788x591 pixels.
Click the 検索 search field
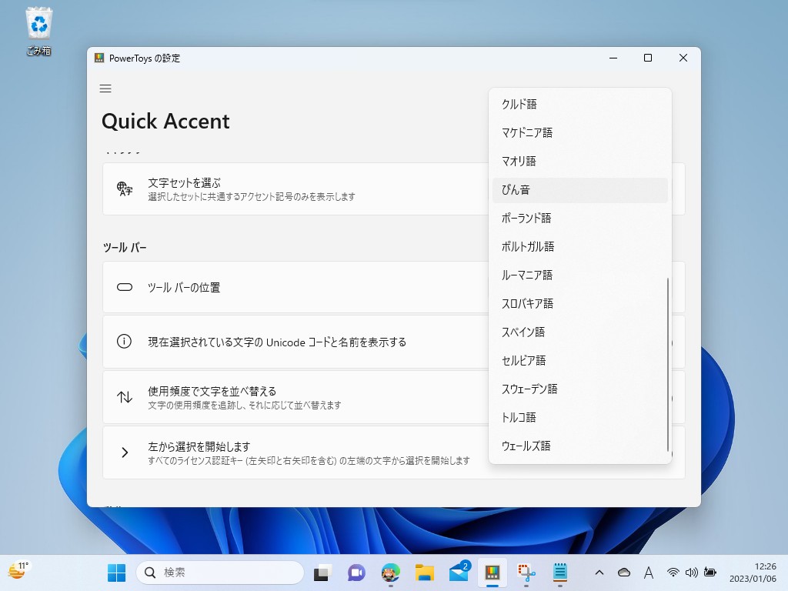[220, 573]
